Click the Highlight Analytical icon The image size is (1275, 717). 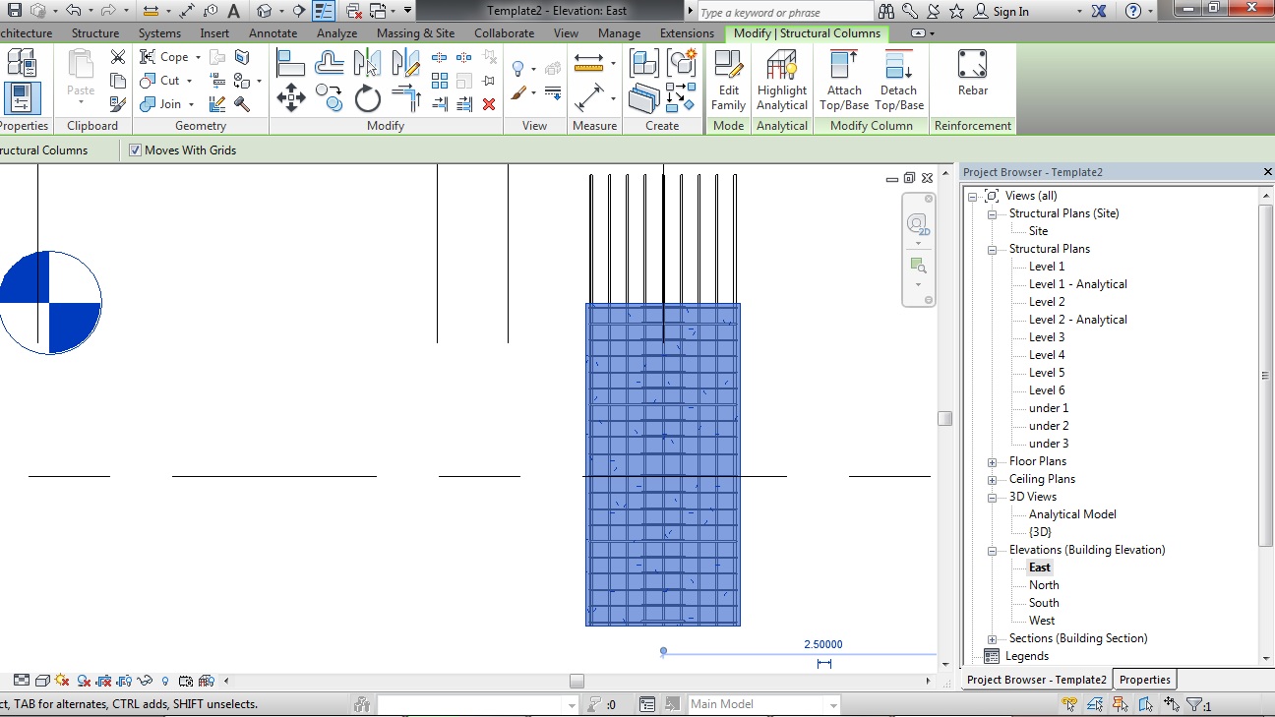click(782, 80)
